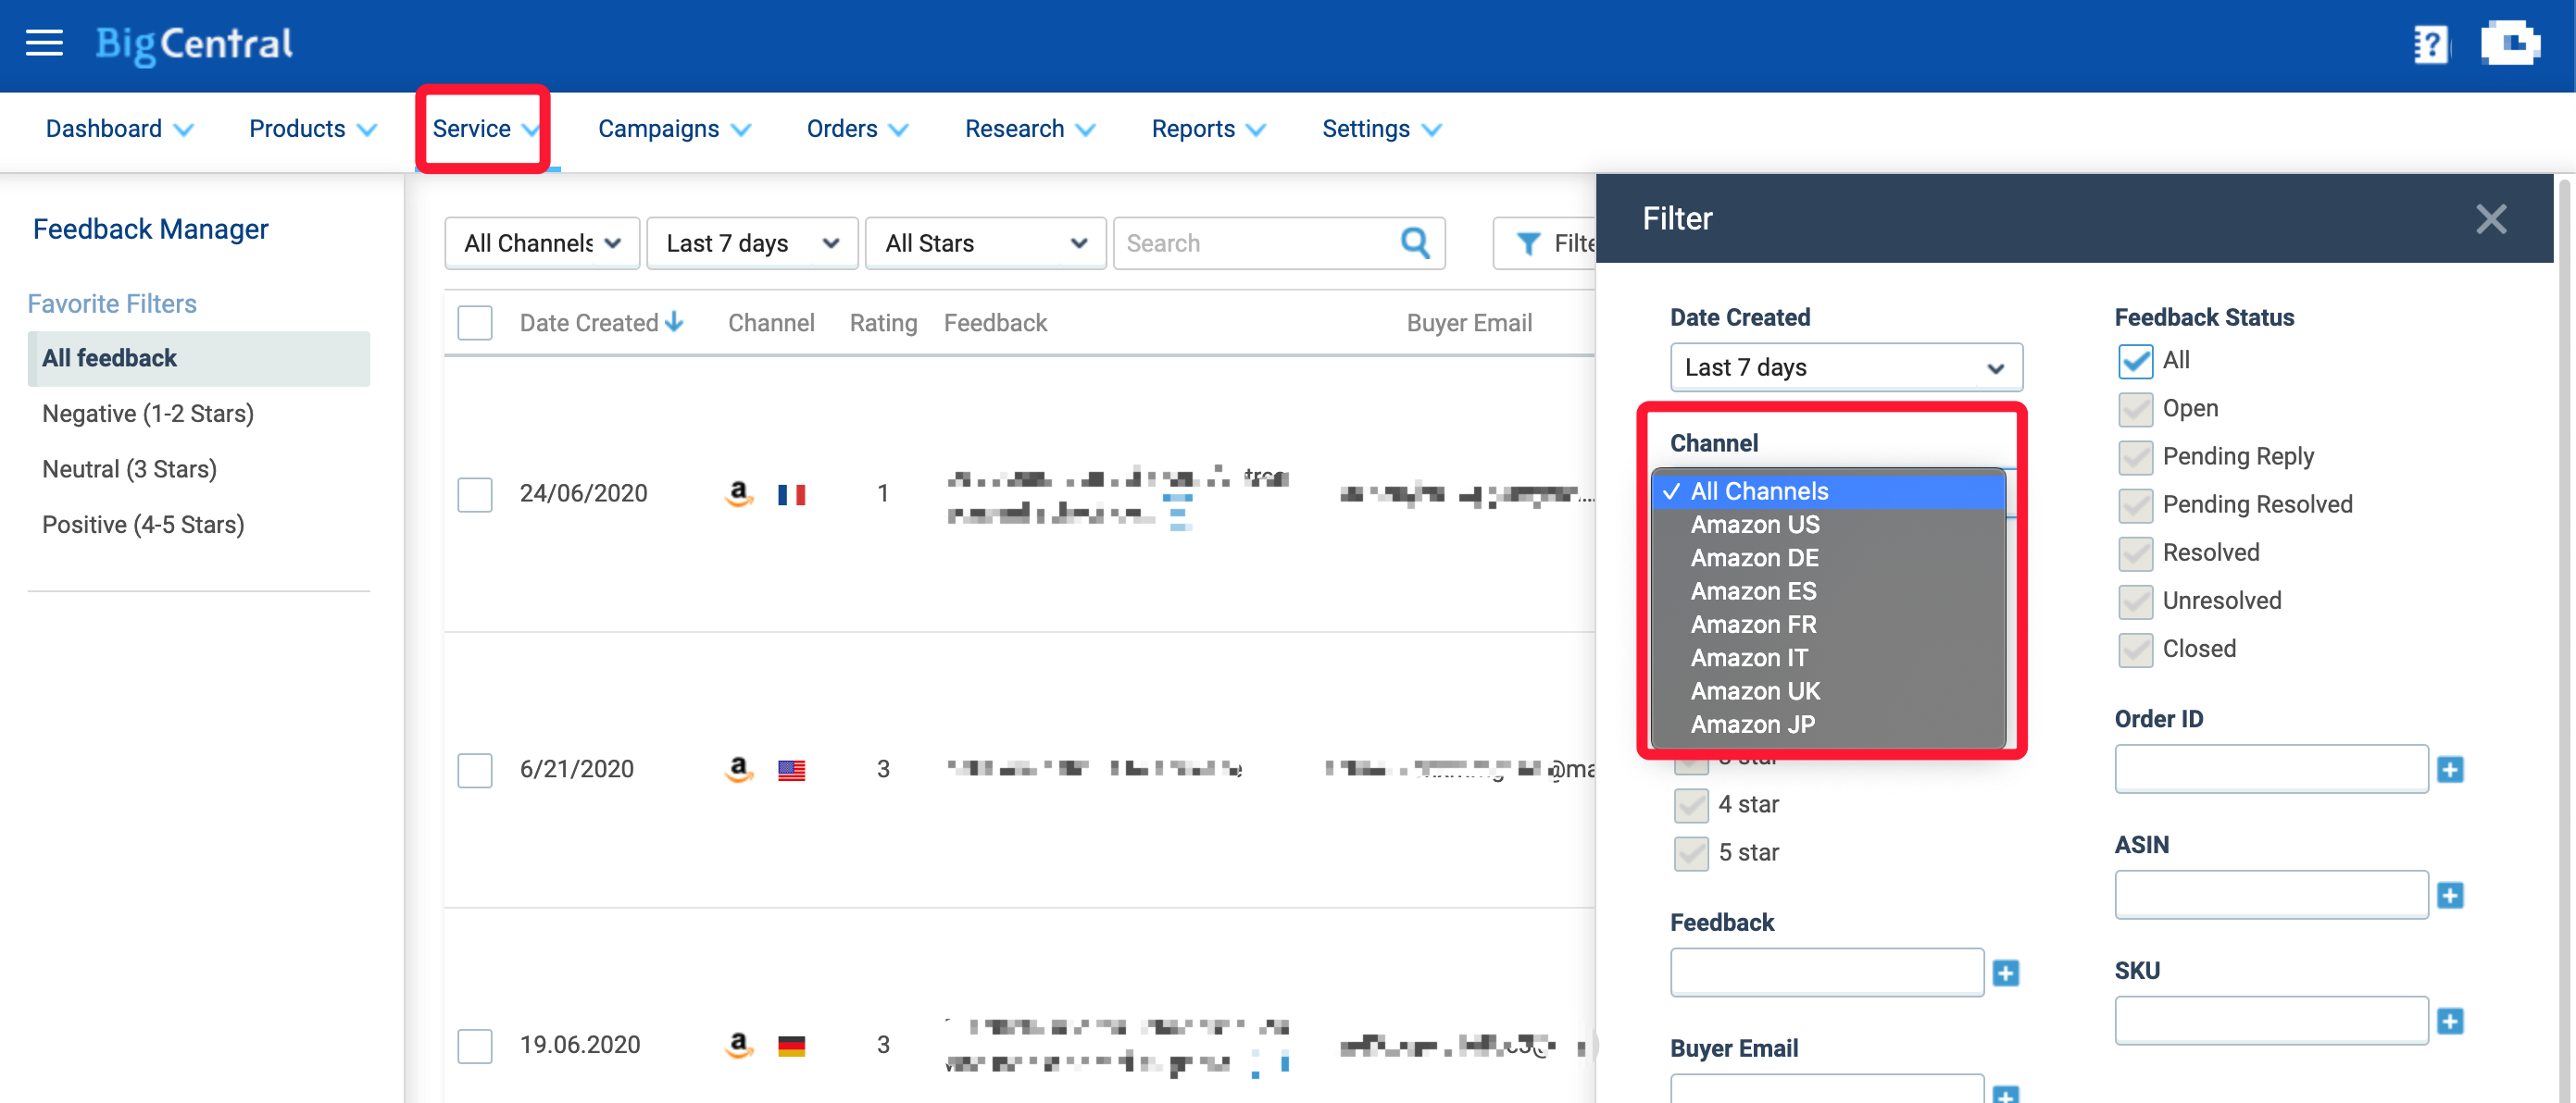
Task: Click the account icon in header
Action: 2509,43
